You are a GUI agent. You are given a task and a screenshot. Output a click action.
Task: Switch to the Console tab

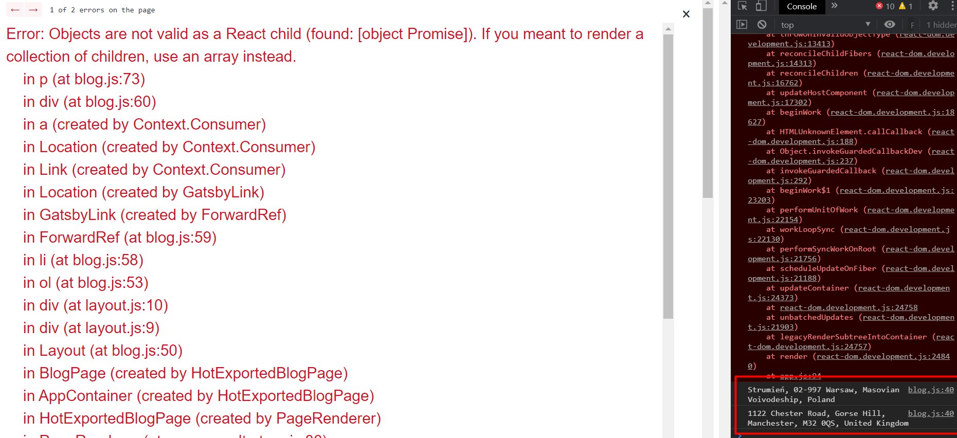coord(802,6)
